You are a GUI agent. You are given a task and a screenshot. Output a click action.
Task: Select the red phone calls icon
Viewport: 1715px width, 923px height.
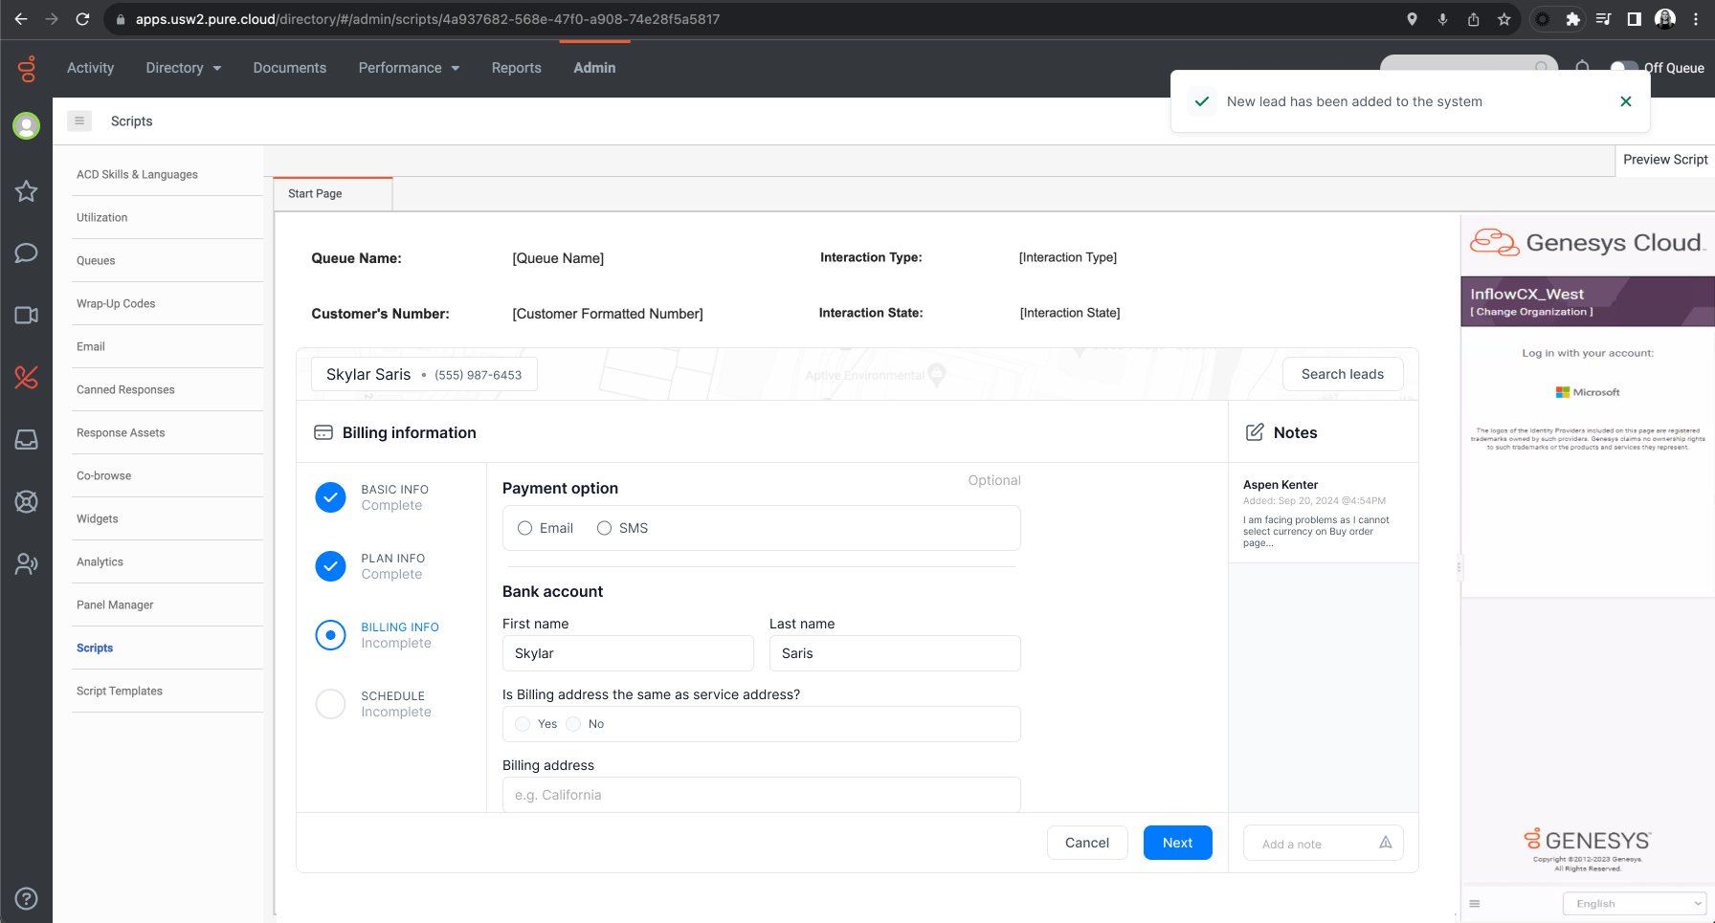point(27,378)
